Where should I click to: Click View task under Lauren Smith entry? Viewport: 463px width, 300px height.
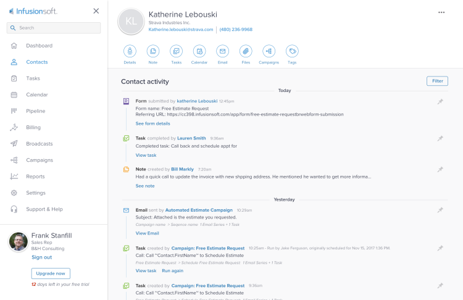tap(146, 155)
